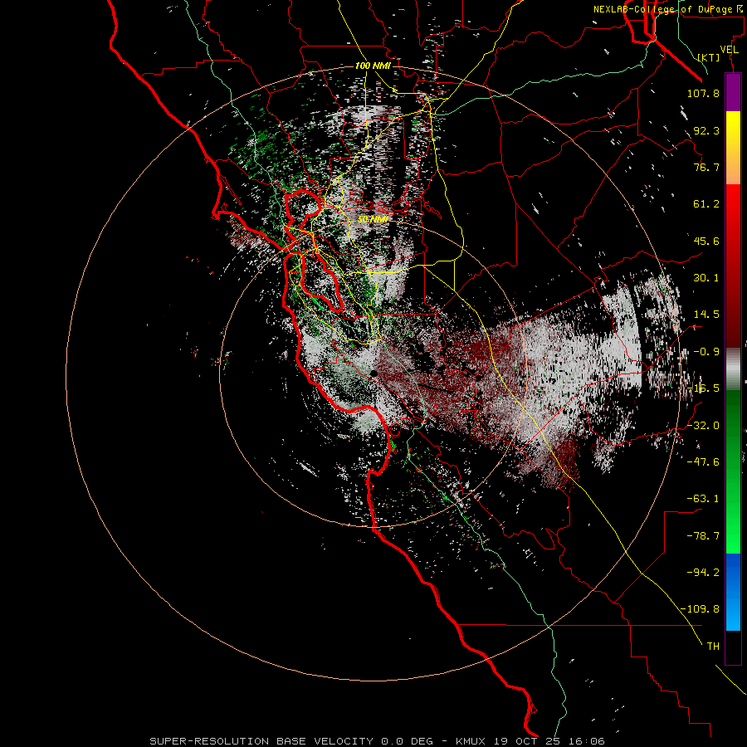Select the 45.6 velocity scale value
747x747 pixels.
tap(706, 241)
